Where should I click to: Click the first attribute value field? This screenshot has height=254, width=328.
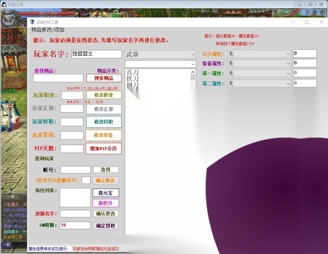click(305, 73)
